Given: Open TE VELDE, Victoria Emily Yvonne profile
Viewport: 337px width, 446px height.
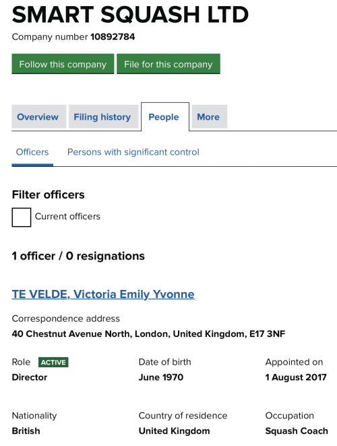Looking at the screenshot, I should pyautogui.click(x=103, y=294).
